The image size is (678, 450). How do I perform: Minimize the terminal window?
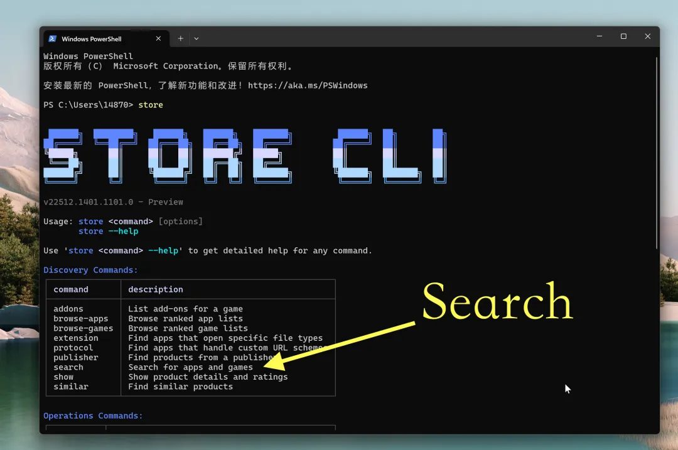[600, 36]
